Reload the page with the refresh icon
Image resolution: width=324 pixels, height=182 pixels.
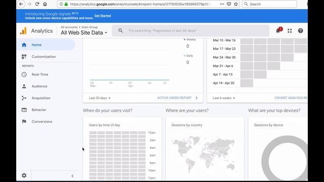37,4
